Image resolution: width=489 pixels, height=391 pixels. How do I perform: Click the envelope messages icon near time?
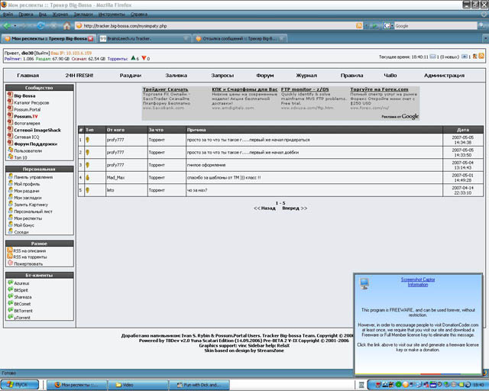[432, 57]
